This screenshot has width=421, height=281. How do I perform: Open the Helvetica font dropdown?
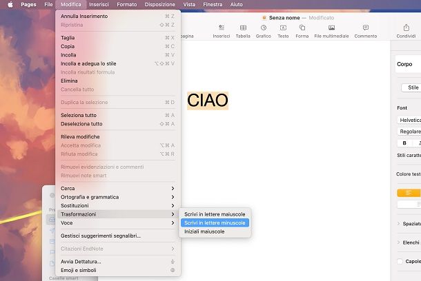(409, 120)
